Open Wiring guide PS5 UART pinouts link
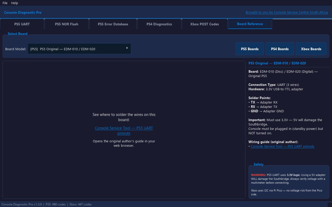Image resolution: width=332 pixels, height=207 pixels. [x=282, y=146]
